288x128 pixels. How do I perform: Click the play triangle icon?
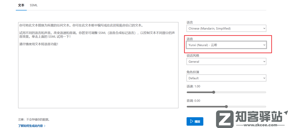point(191,121)
